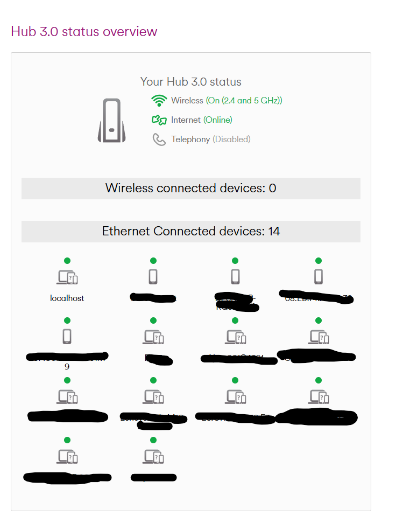Select the phone icon in the second device row
The height and width of the screenshot is (516, 403).
[67, 337]
